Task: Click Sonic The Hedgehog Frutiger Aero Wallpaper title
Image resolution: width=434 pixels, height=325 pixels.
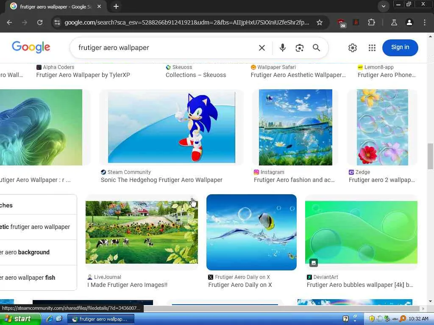Action: 161,180
